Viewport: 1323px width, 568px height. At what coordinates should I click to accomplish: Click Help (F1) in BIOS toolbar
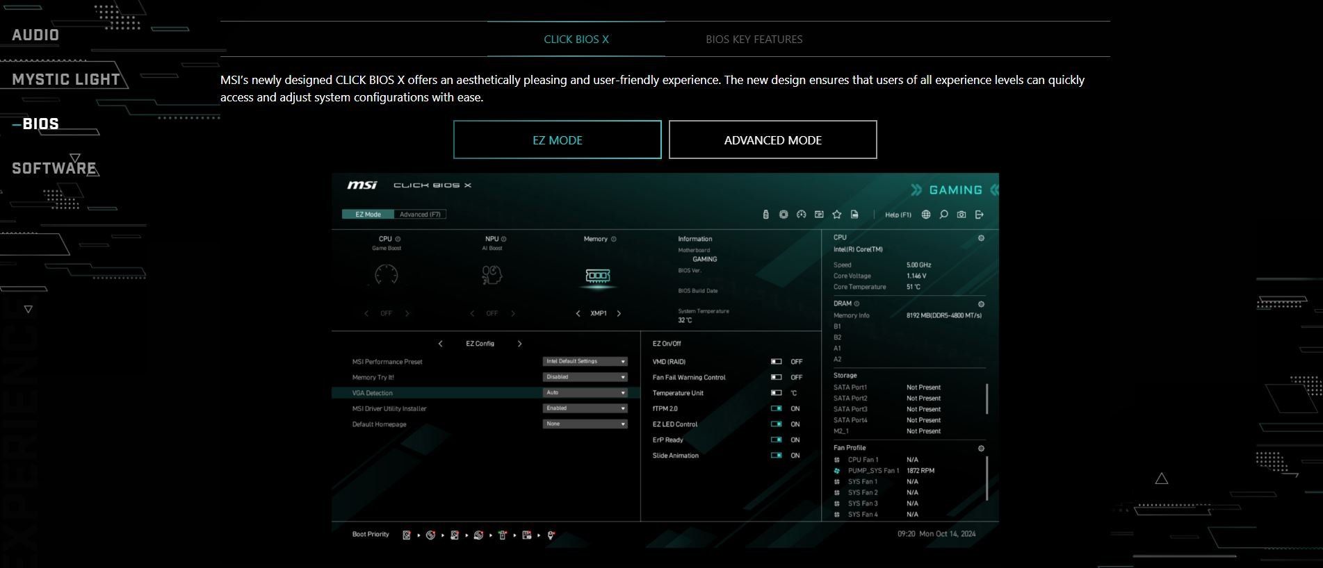(898, 215)
